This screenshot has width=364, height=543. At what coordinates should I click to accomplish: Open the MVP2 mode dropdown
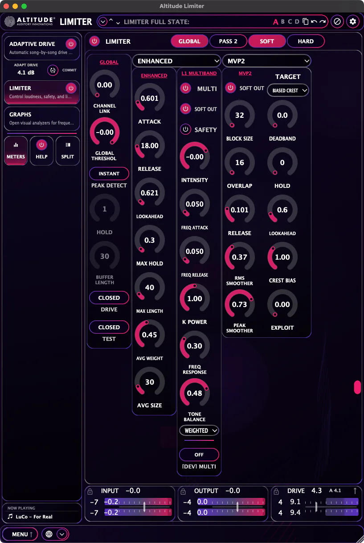point(266,61)
